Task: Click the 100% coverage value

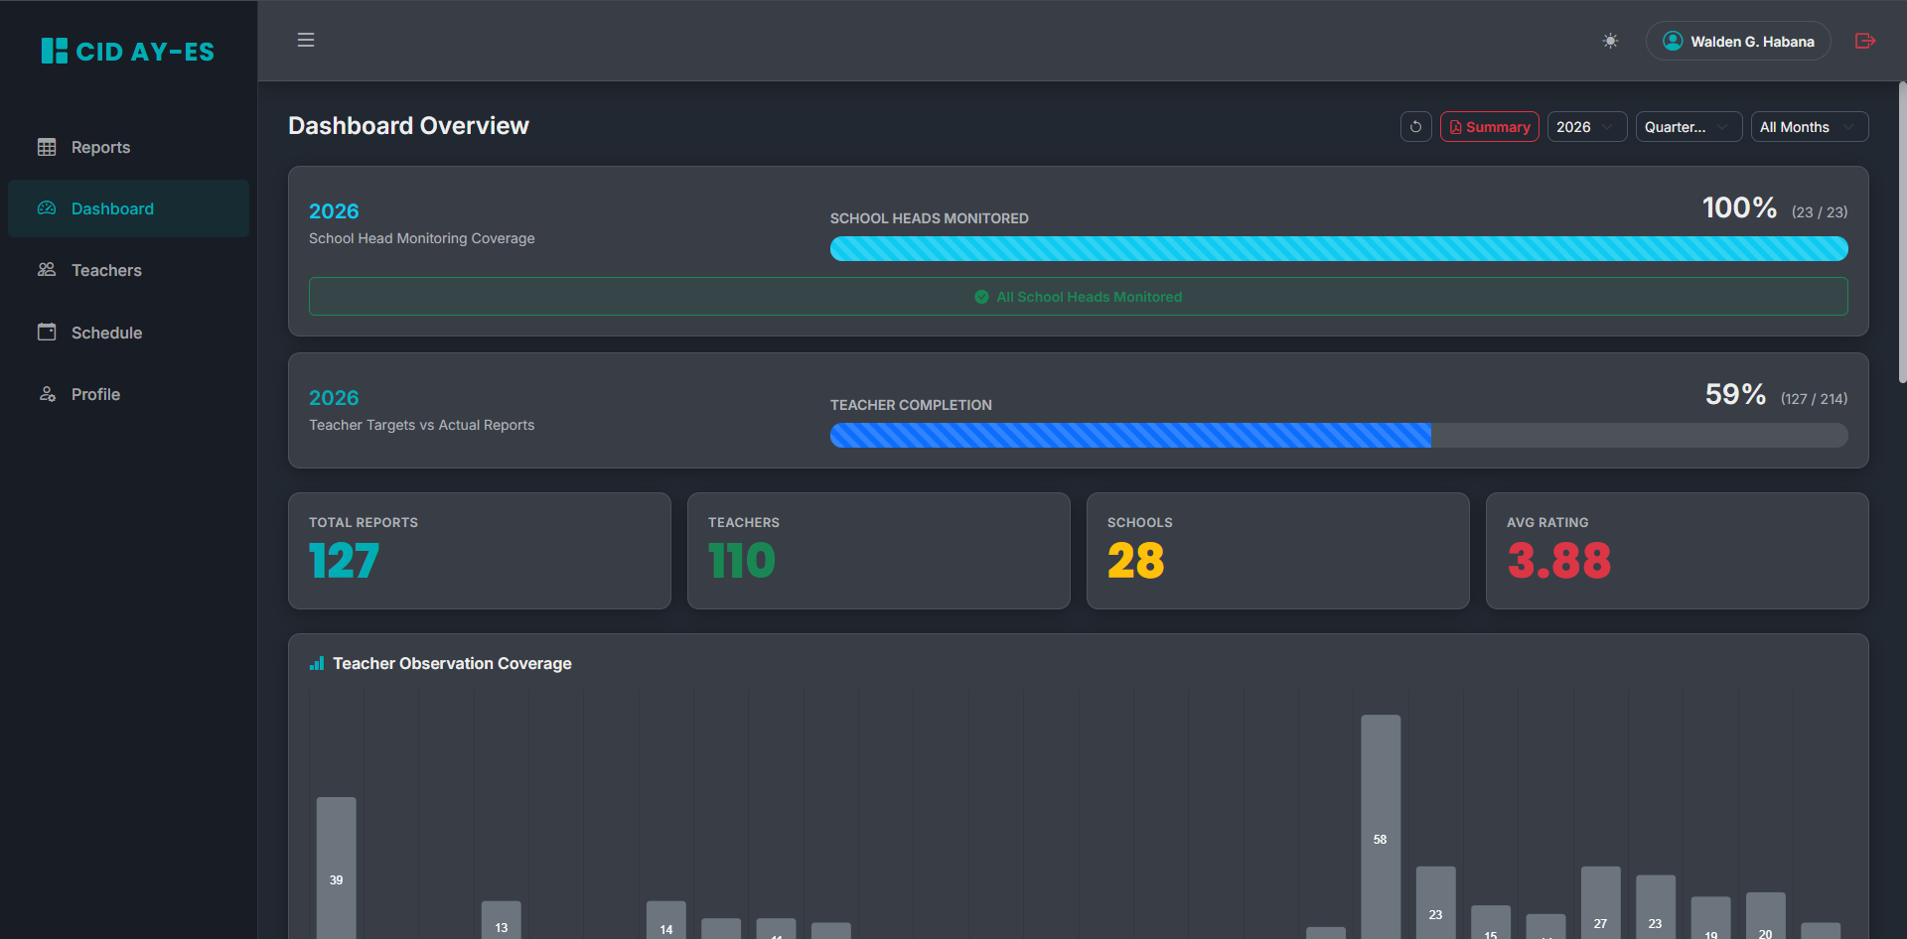Action: 1739,207
